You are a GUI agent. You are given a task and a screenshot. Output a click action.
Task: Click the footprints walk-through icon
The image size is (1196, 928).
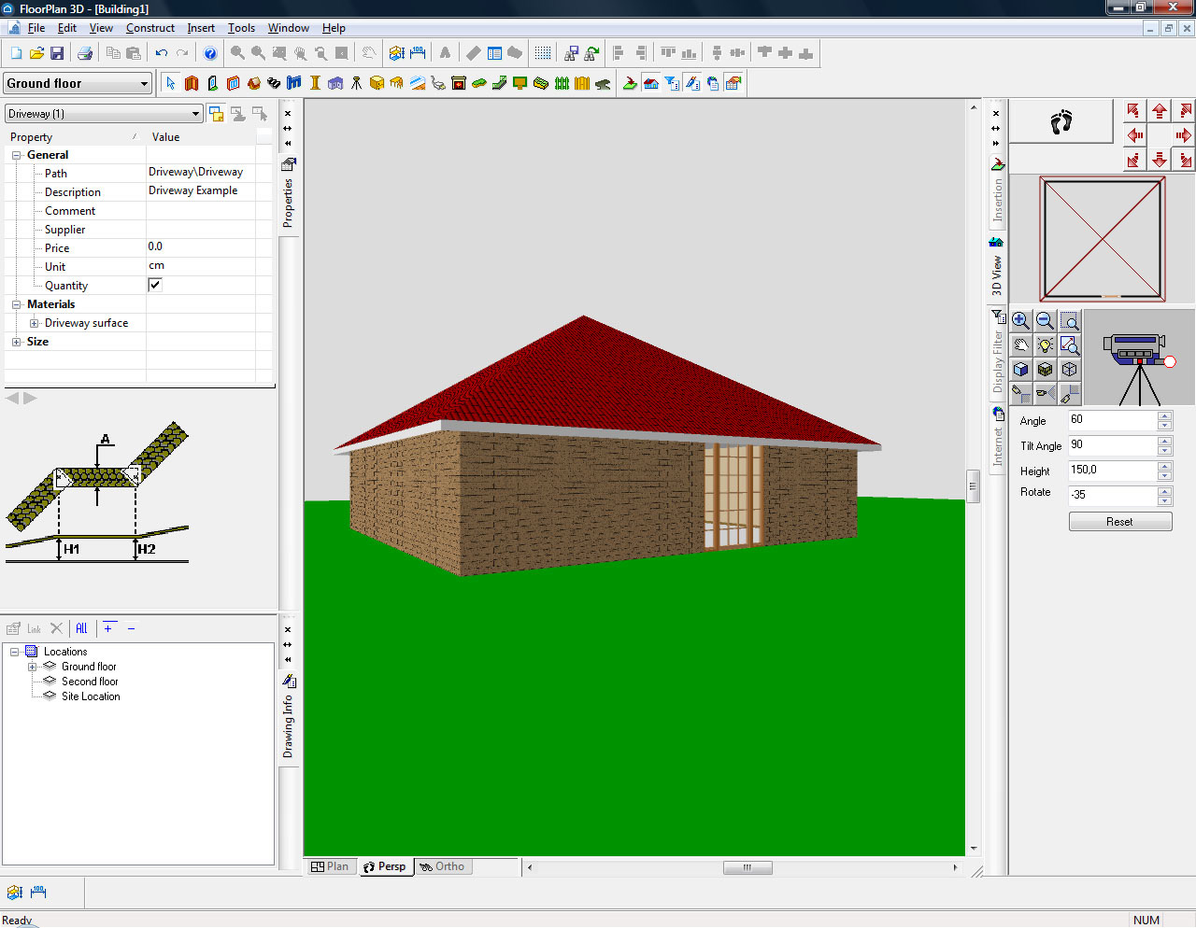(1061, 122)
